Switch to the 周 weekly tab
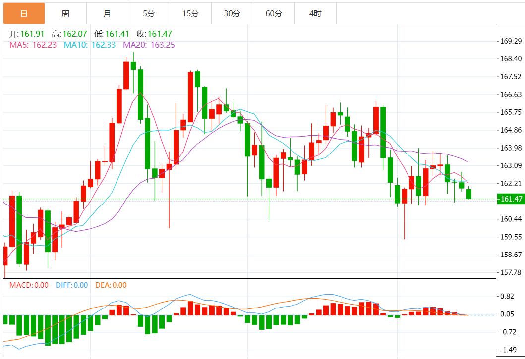The width and height of the screenshot is (525, 359). pyautogui.click(x=65, y=14)
